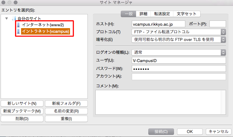Image resolution: width=233 pixels, height=137 pixels.
Task: Switch to the 一般 tab
Action: click(128, 14)
